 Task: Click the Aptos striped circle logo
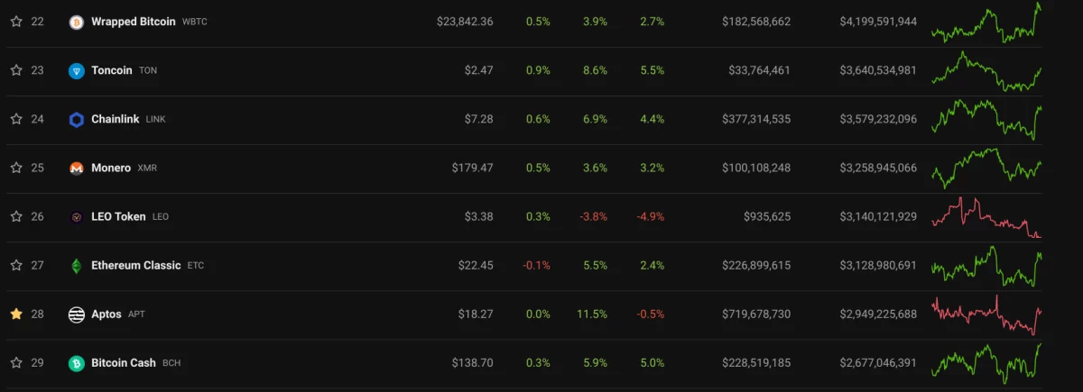(77, 315)
